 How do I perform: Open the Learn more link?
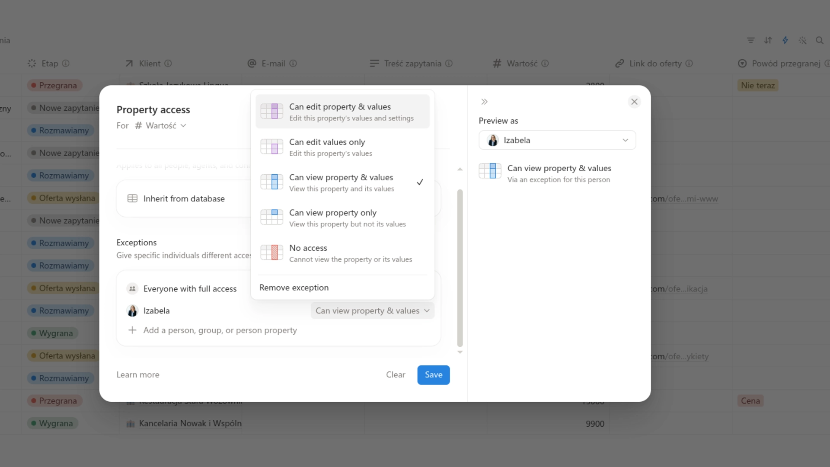point(137,375)
